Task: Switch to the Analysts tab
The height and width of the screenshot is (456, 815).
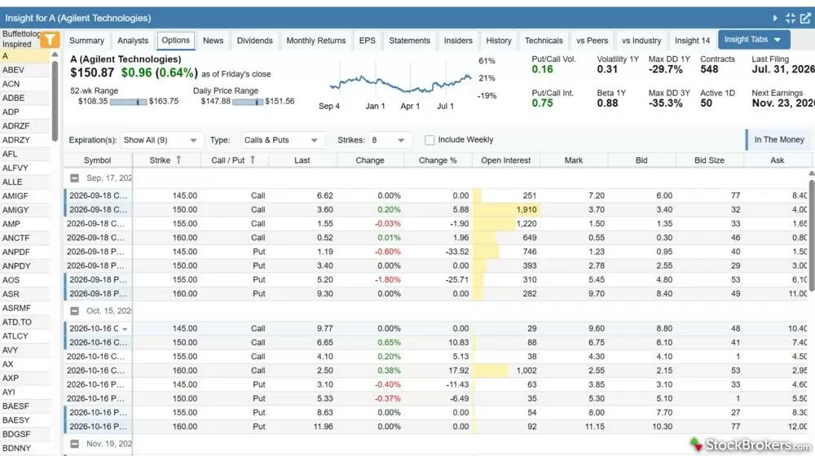Action: coord(133,41)
